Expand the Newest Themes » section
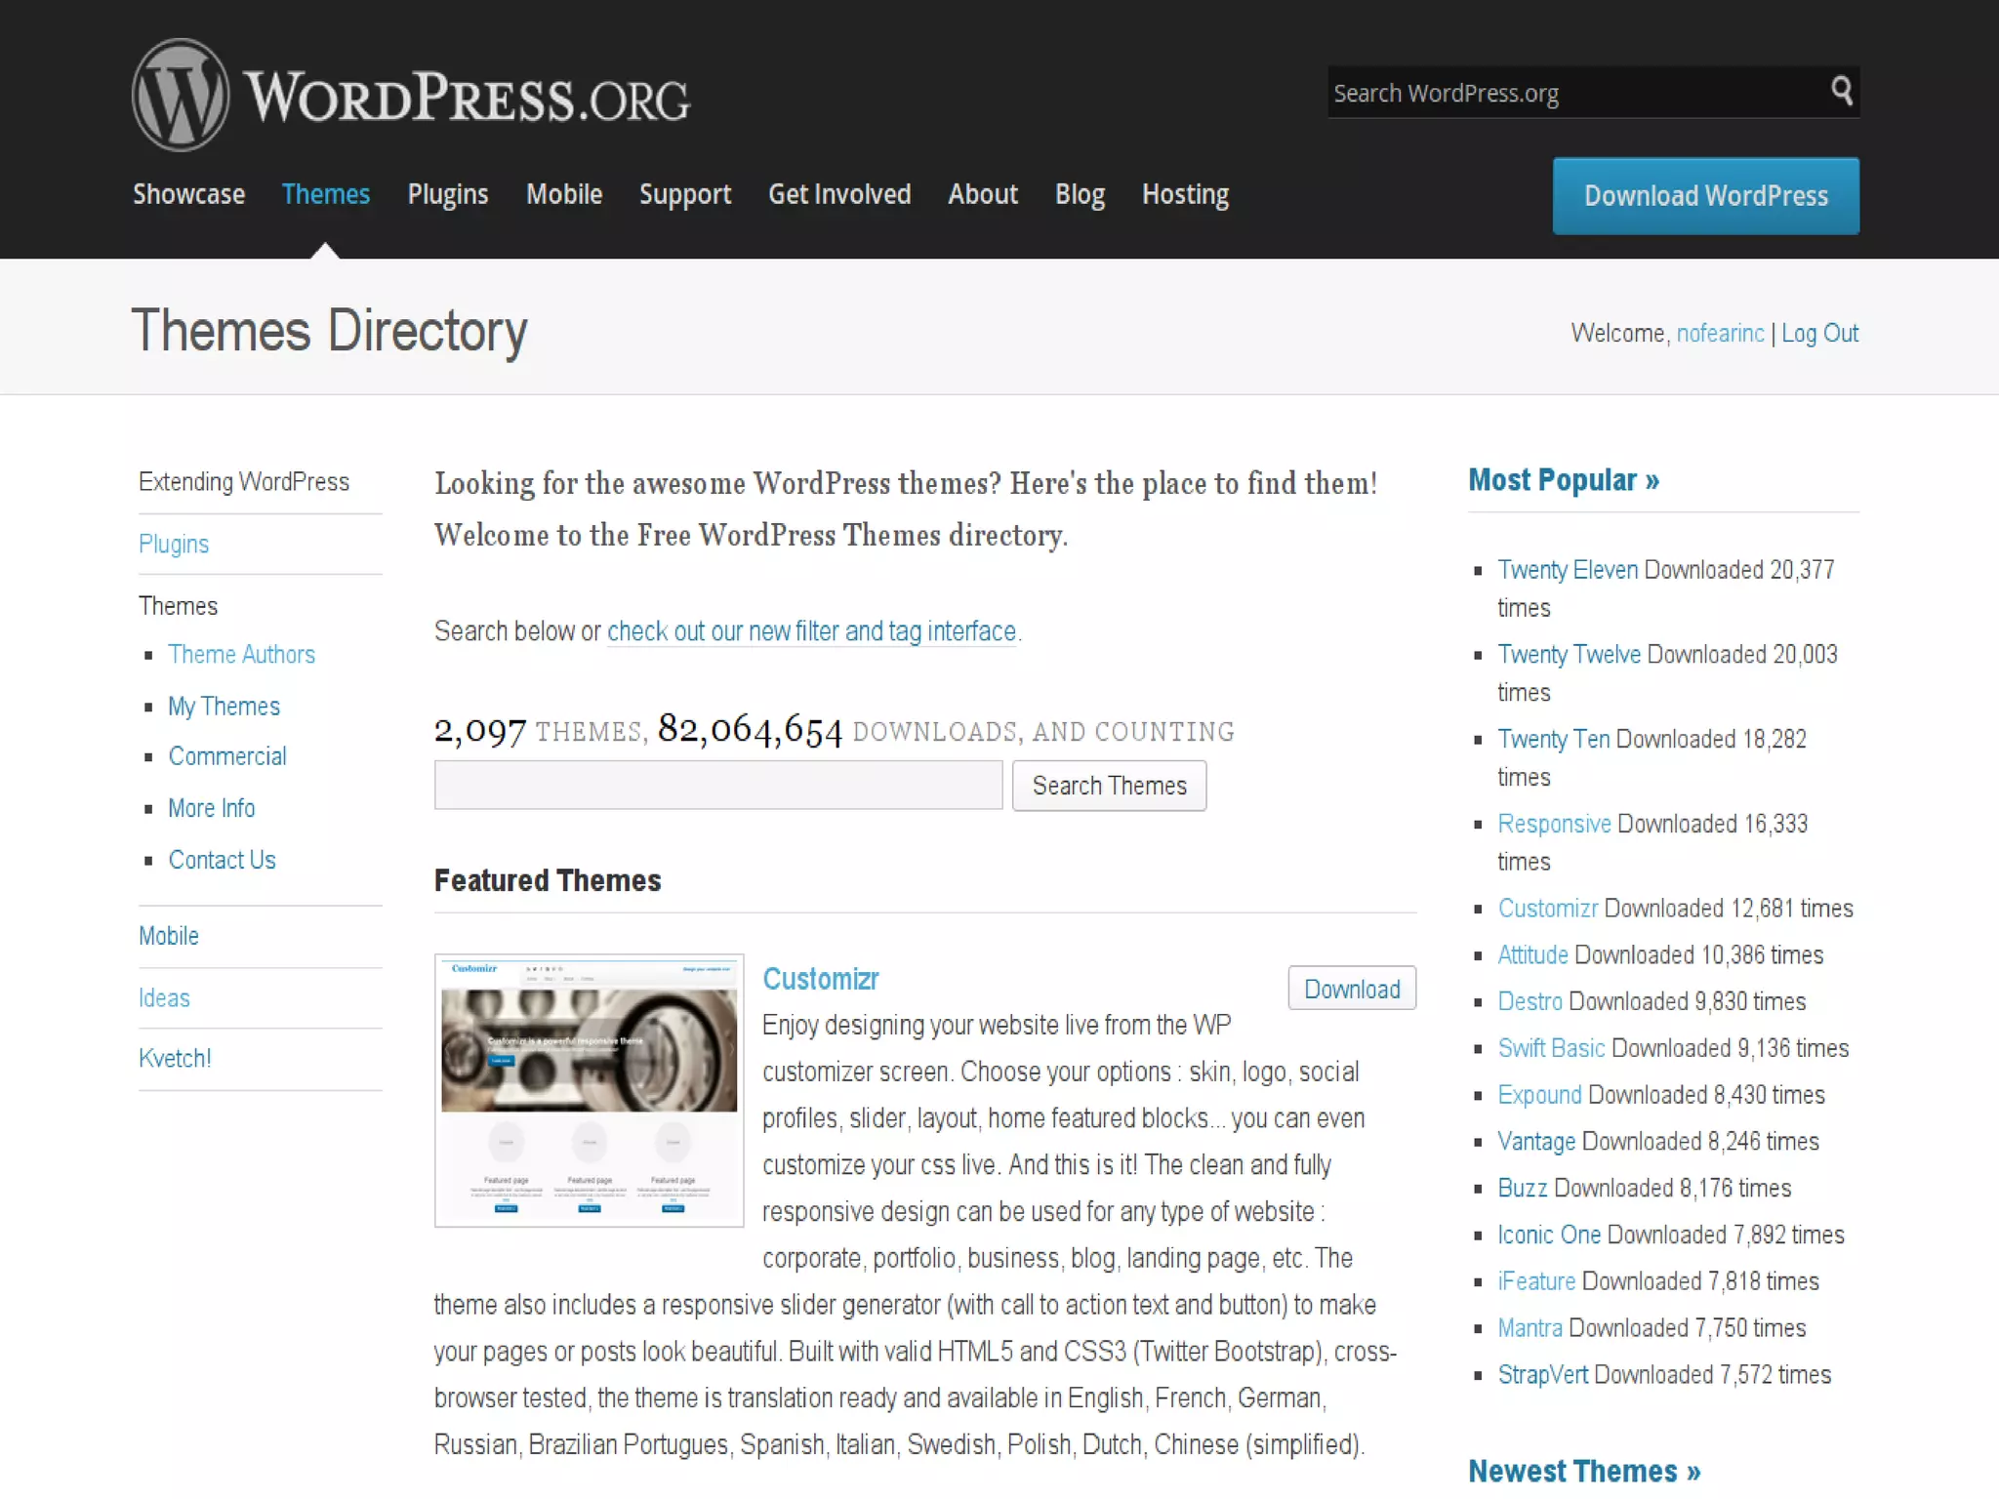This screenshot has height=1499, width=1999. pos(1583,1470)
